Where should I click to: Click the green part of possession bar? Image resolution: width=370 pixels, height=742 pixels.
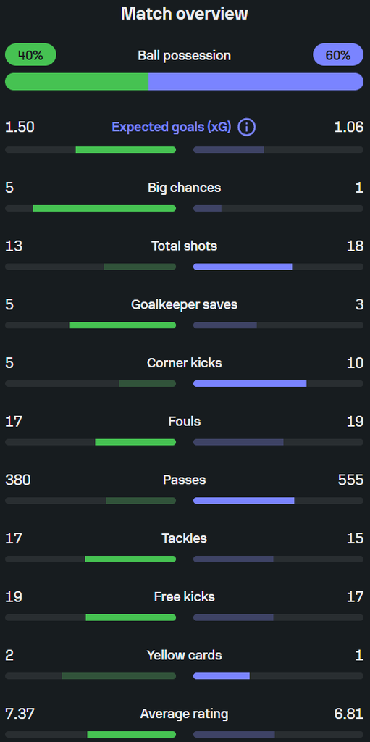tap(77, 81)
